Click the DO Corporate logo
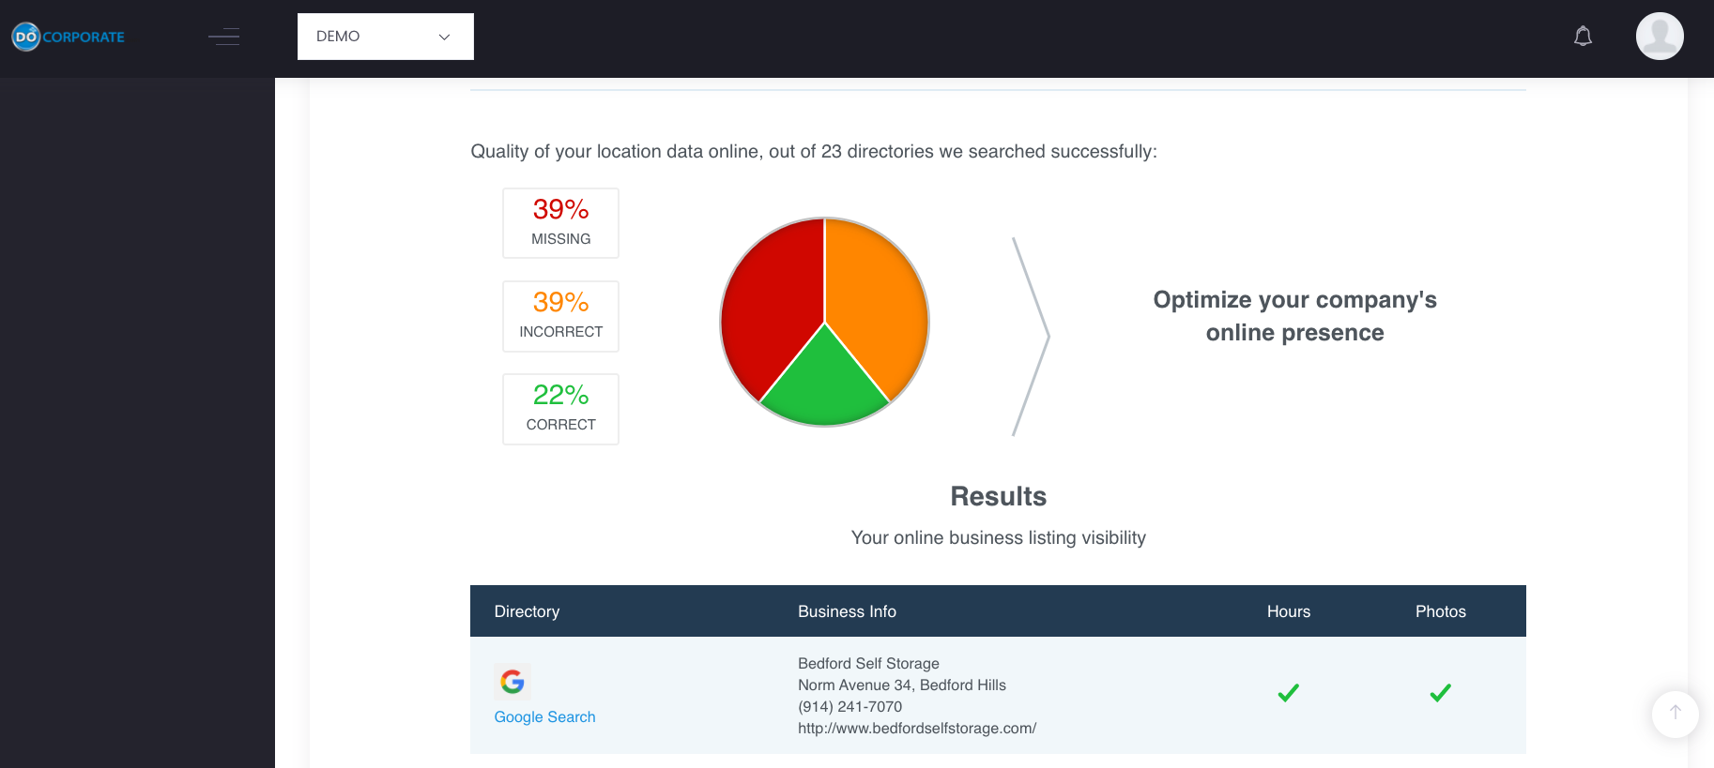This screenshot has height=768, width=1714. pos(68,37)
